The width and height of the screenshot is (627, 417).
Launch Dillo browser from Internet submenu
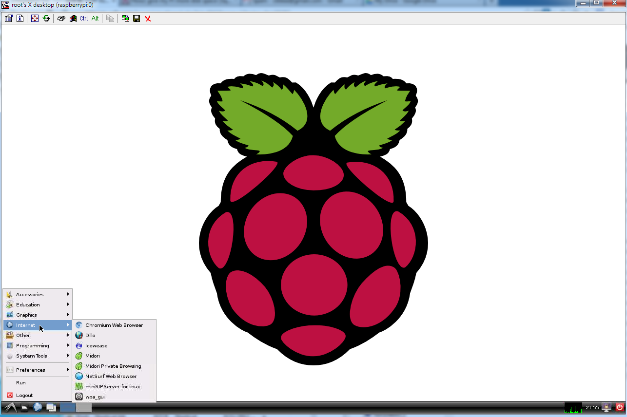[114, 335]
